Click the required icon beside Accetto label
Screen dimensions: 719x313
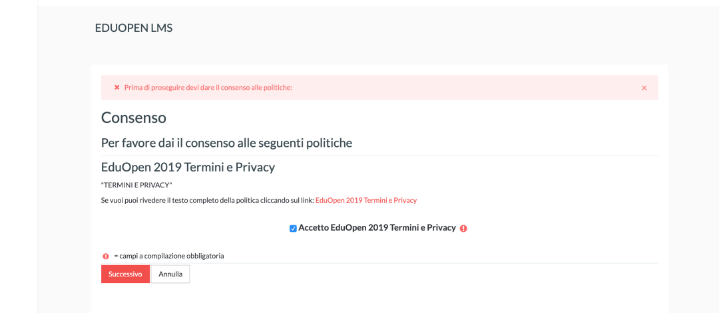coord(463,228)
